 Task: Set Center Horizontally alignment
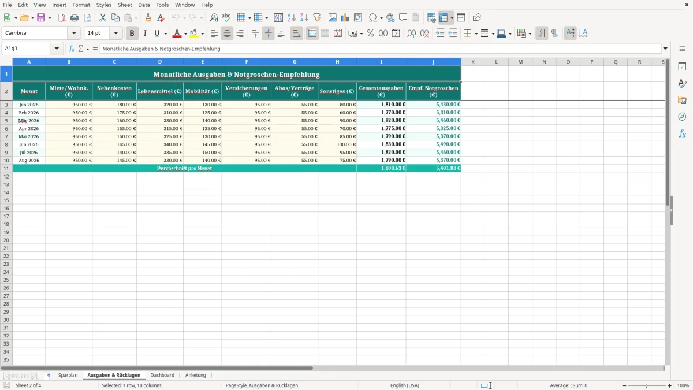pos(228,34)
